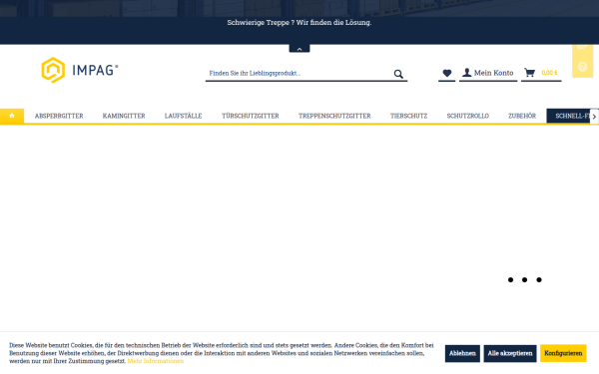
Task: Open the Laufställe category
Action: pos(184,116)
